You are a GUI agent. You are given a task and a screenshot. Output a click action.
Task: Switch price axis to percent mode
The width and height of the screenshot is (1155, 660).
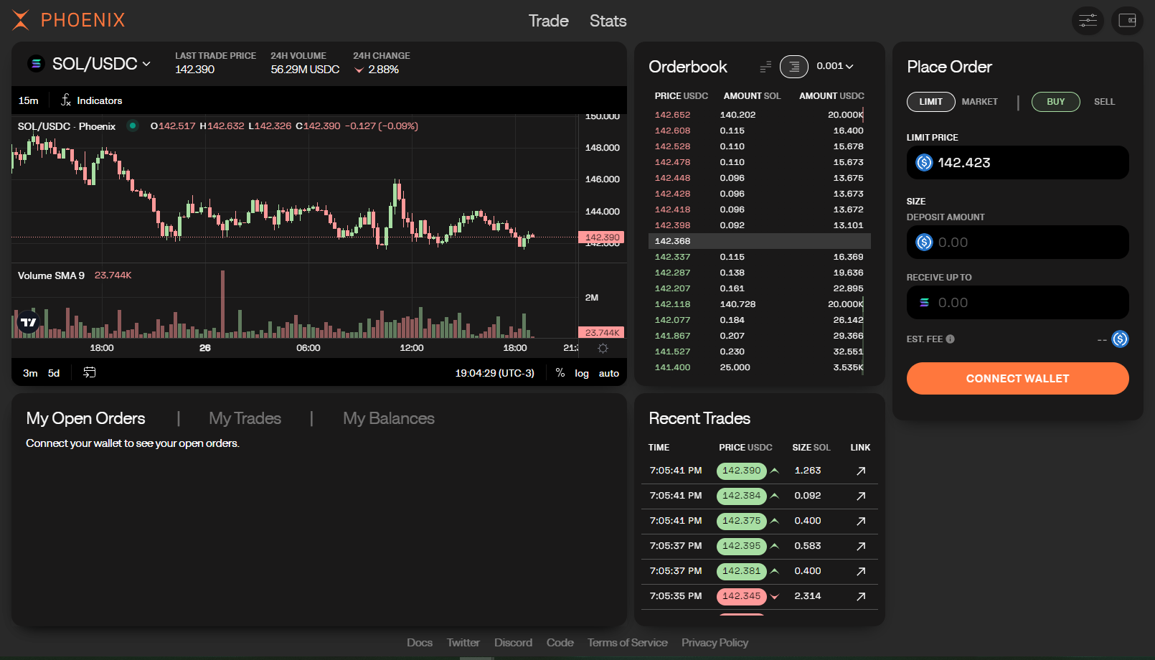(x=560, y=373)
